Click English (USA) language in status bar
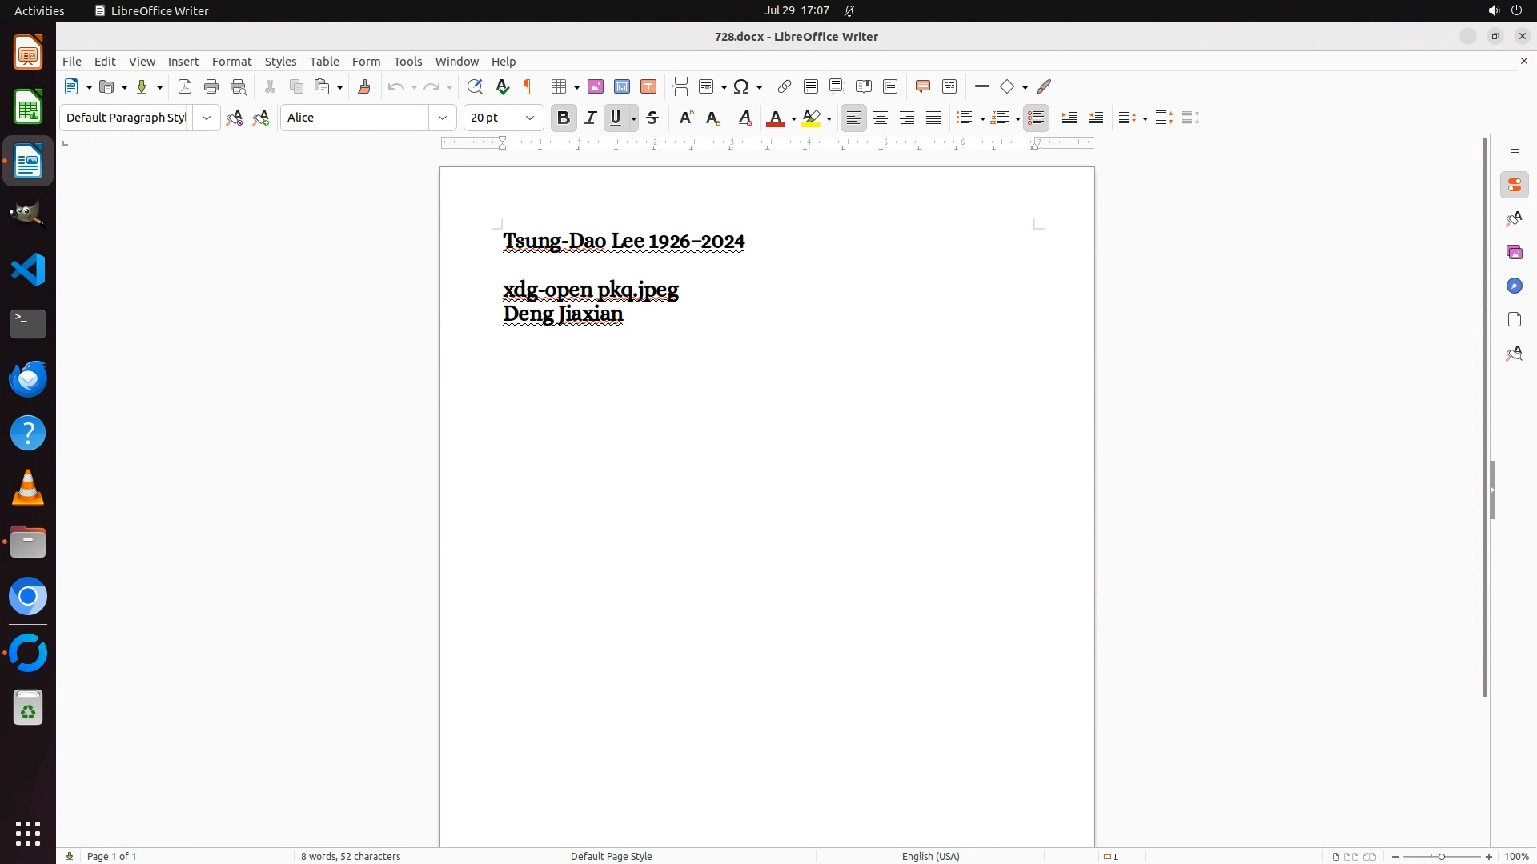The width and height of the screenshot is (1537, 864). (x=930, y=856)
